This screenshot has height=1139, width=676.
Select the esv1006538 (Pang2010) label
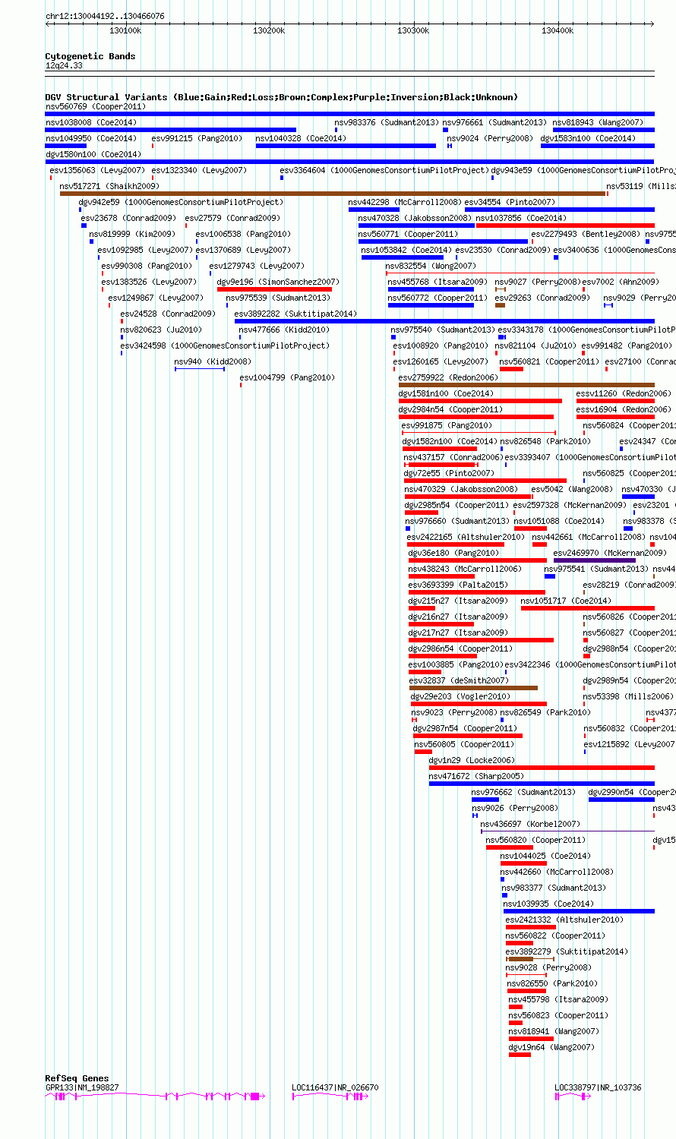point(243,234)
